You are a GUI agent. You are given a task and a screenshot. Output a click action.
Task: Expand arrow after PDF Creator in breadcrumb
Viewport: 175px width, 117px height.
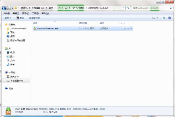[x=86, y=8]
